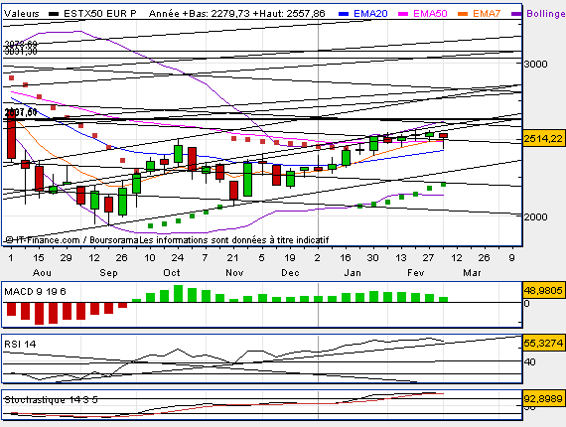Screen dimensions: 566x427
Task: Click the +Haut: 2557,86 value
Action: [x=289, y=14]
